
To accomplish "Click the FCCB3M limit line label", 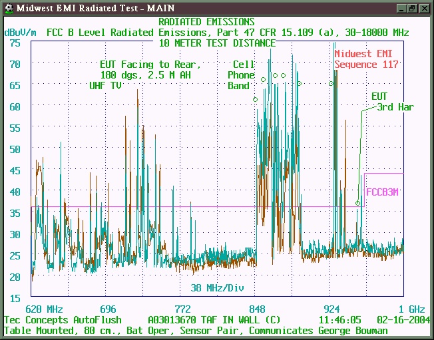I will tap(383, 192).
